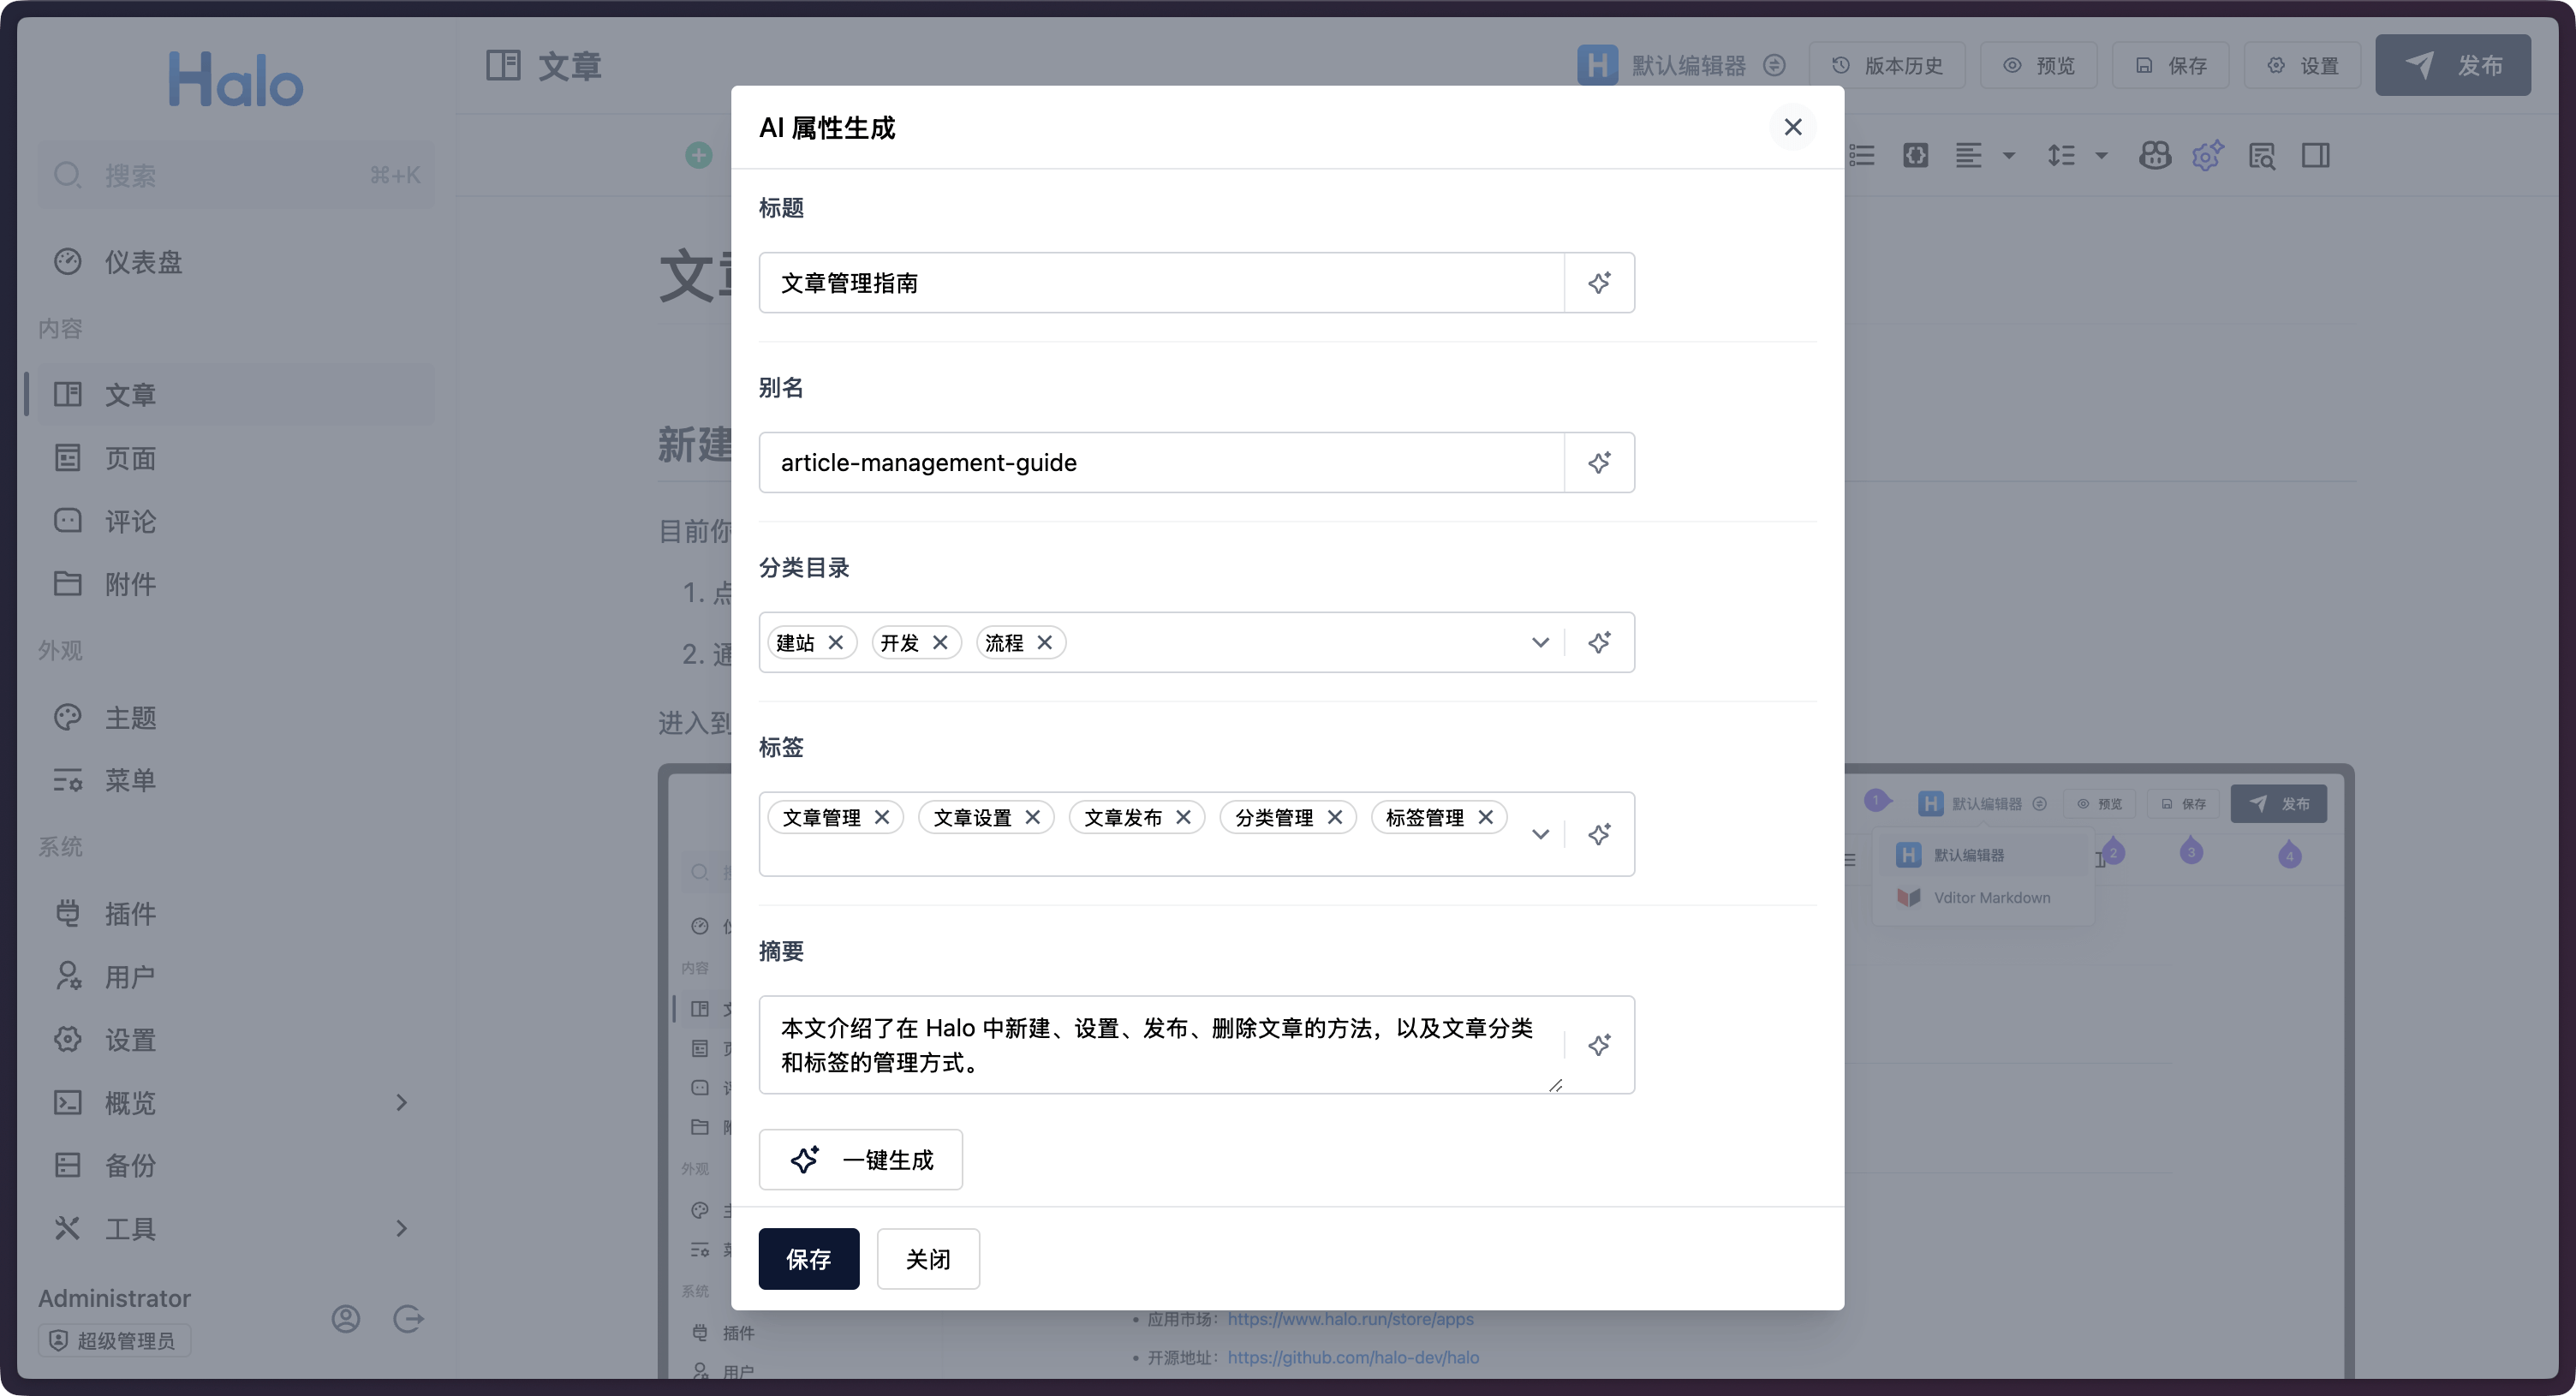Toggle the side panel toolbar icon

[x=2315, y=155]
